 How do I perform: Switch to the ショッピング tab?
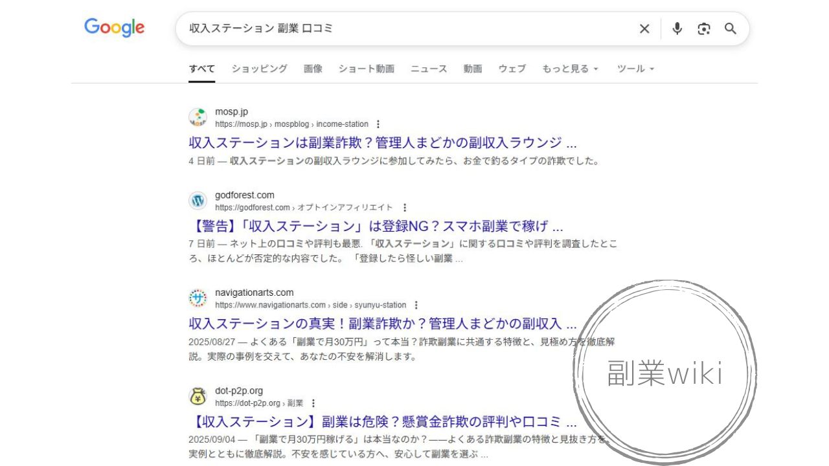point(260,69)
